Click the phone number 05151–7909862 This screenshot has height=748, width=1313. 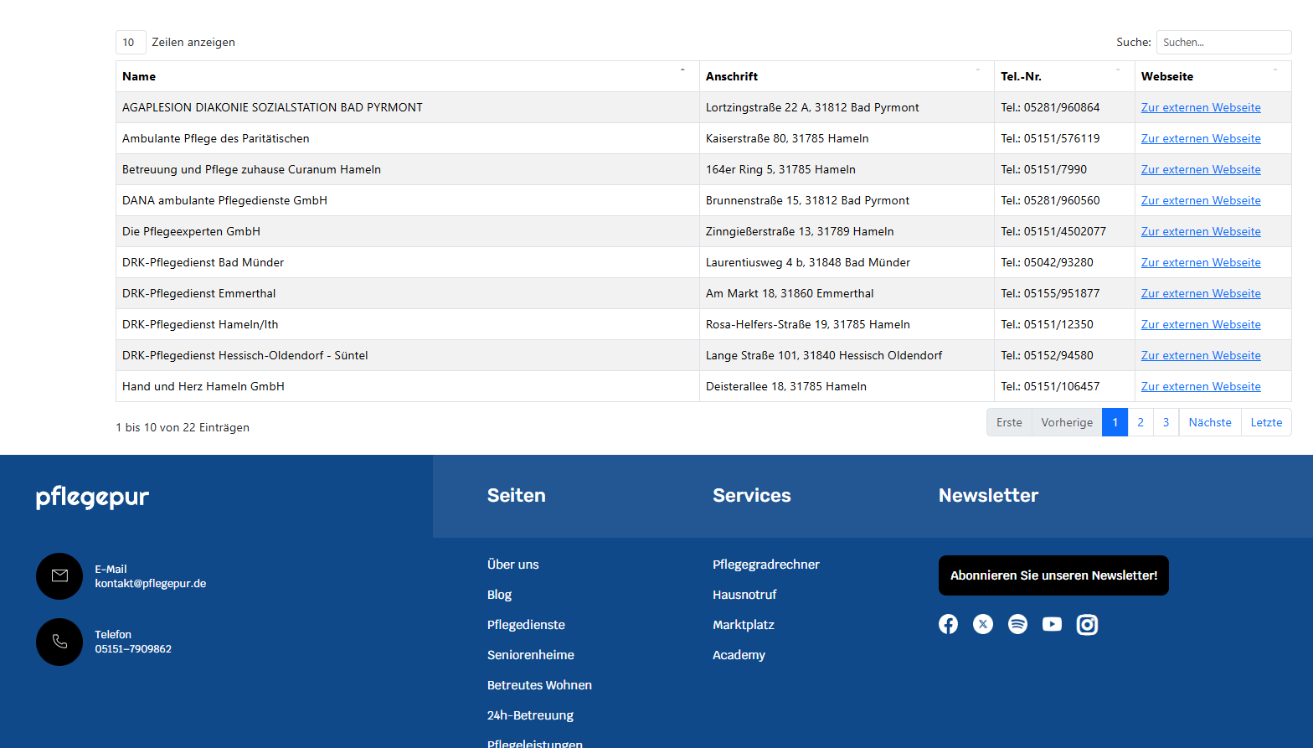point(133,649)
